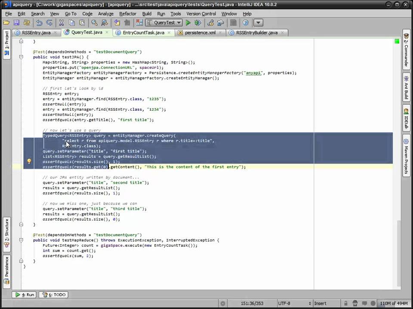Click the blue Help question icon
This screenshot has height=309, width=413.
click(246, 23)
